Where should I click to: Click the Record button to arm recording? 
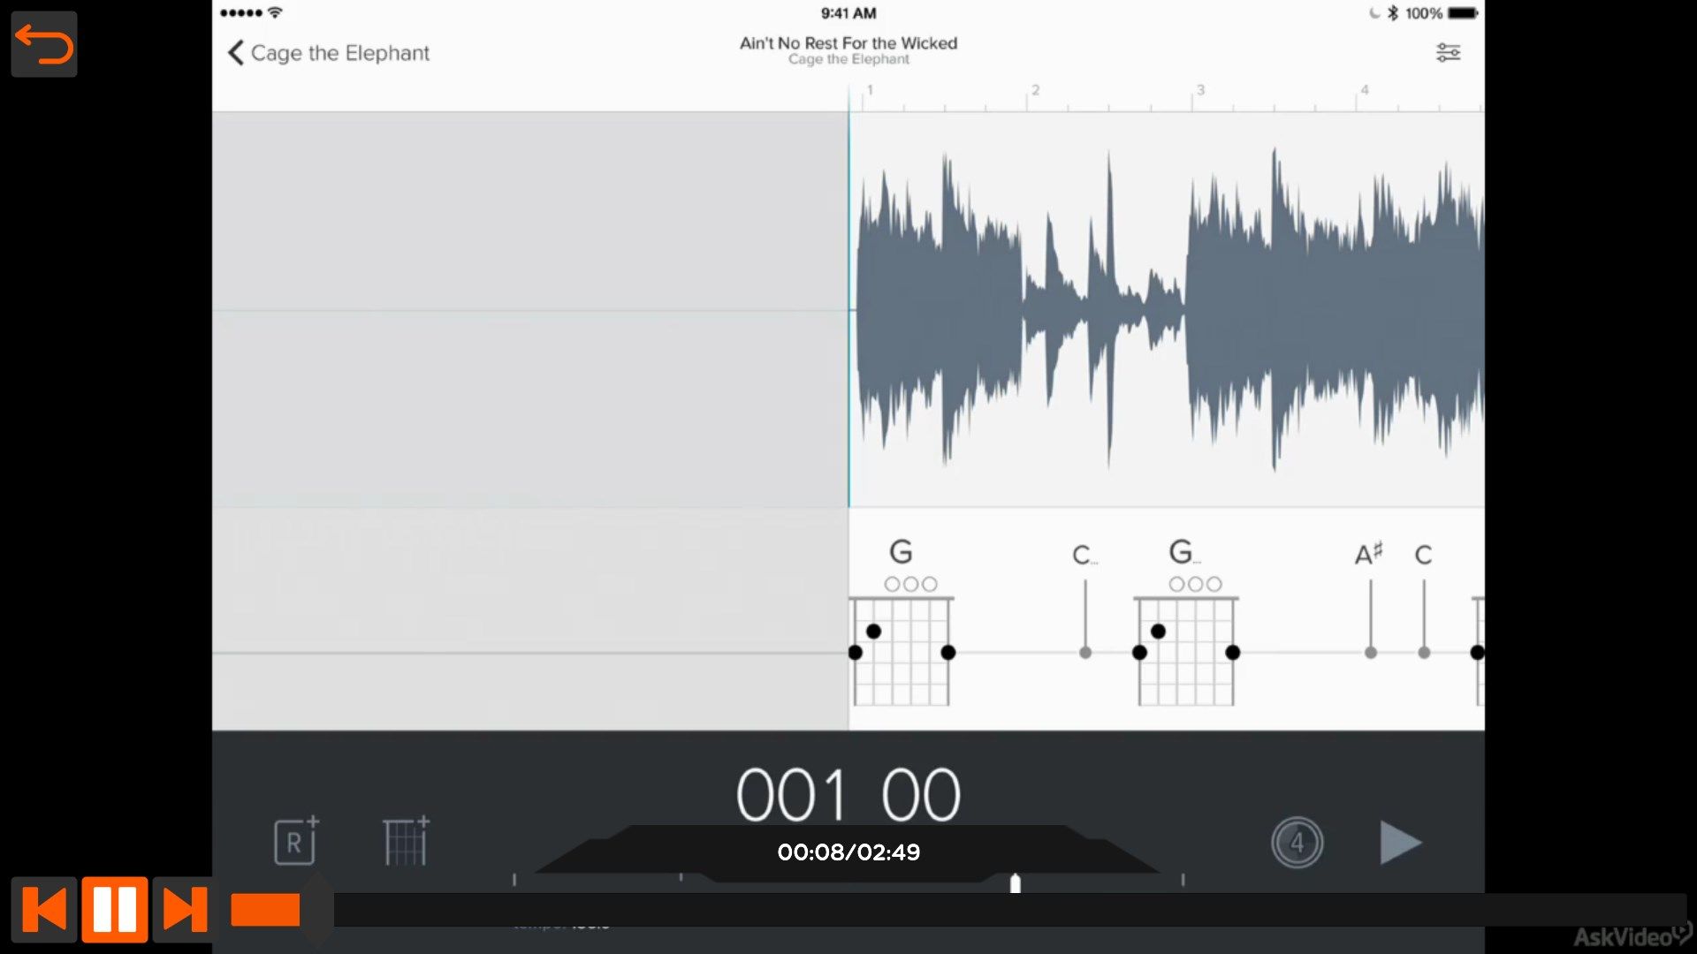(295, 841)
